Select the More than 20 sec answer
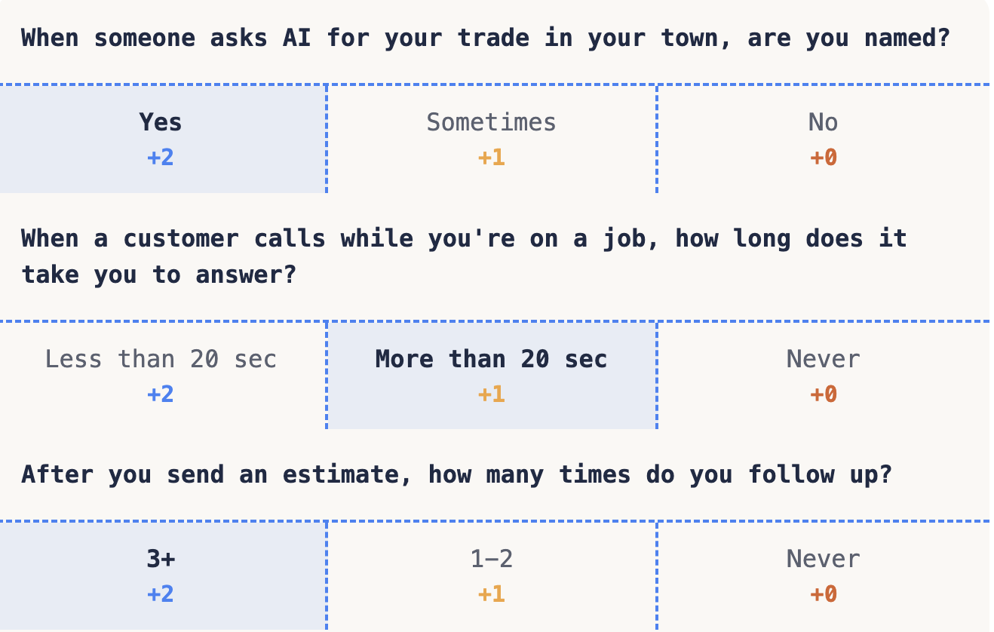Image resolution: width=994 pixels, height=632 pixels. (x=492, y=376)
